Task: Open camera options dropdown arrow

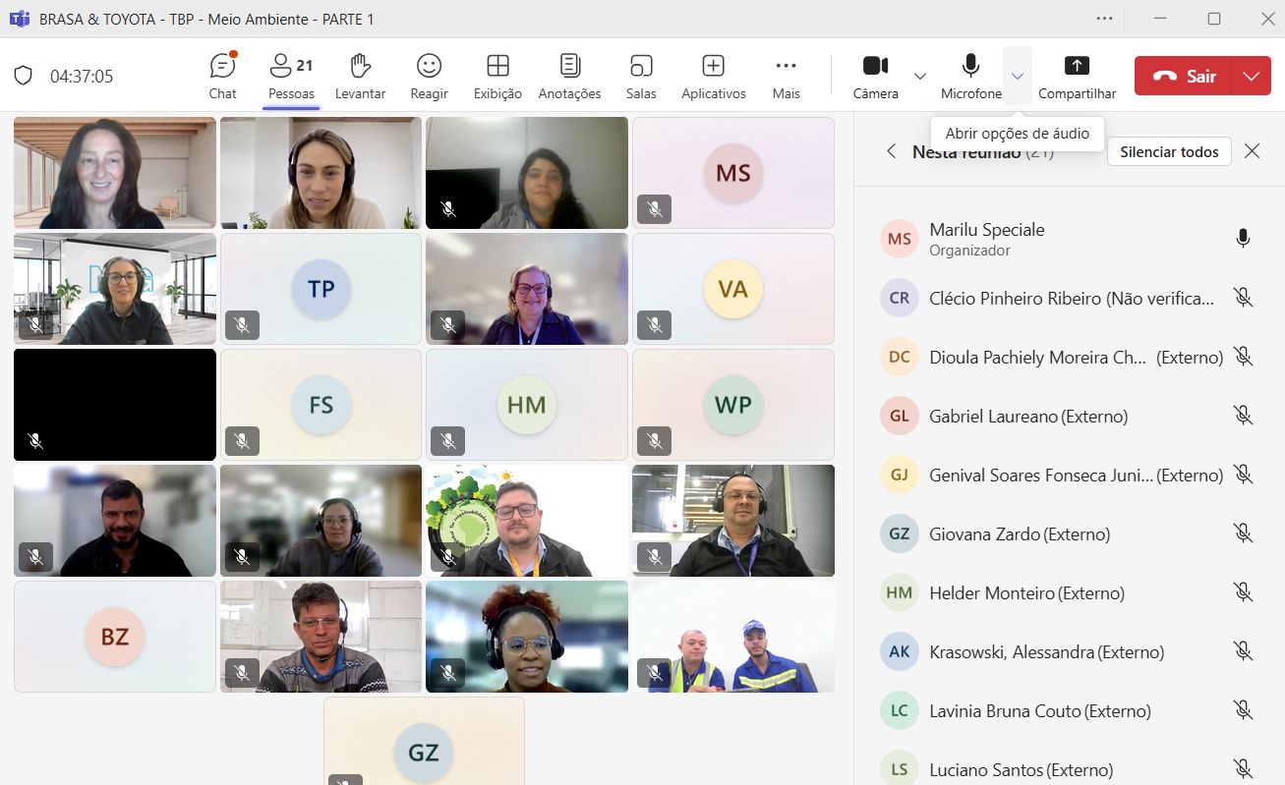Action: [920, 77]
